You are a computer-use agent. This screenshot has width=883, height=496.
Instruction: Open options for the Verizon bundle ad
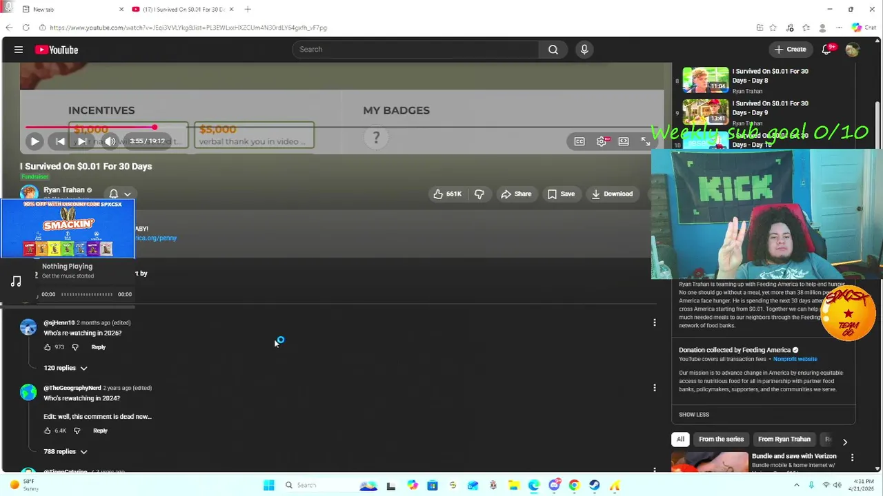[x=852, y=457]
